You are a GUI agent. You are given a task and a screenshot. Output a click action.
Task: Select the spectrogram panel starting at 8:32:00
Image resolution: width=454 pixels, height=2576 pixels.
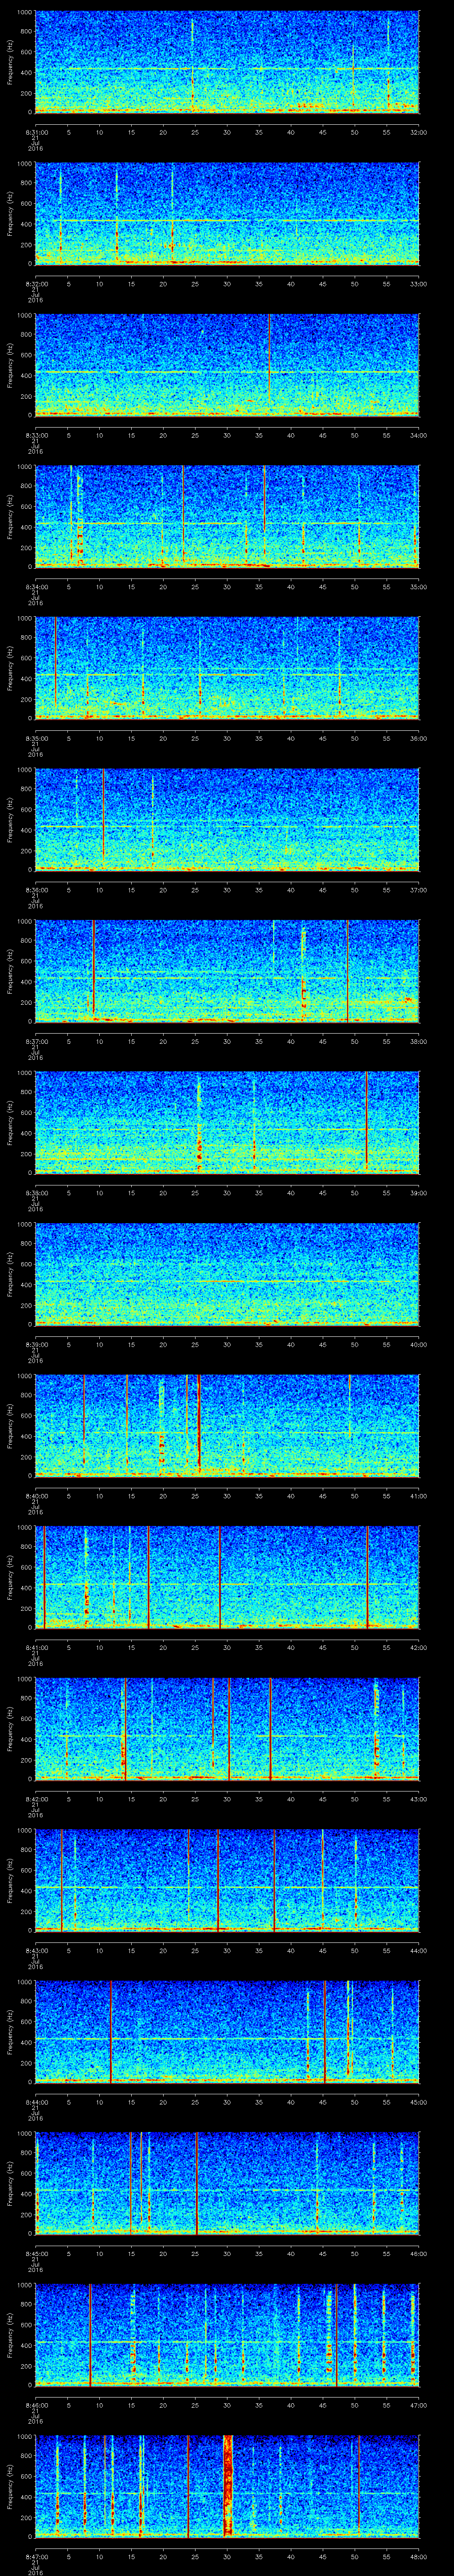(227, 213)
